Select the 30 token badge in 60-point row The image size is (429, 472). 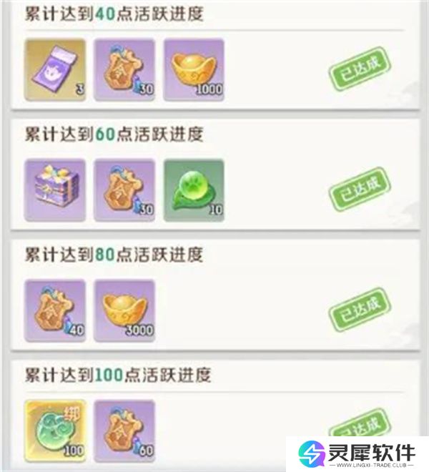tap(124, 190)
